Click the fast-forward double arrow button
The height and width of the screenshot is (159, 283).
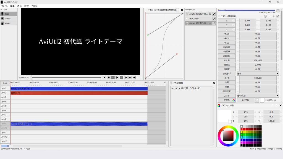(126, 78)
